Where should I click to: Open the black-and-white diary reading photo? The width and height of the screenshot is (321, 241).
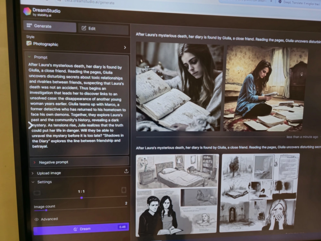[179, 86]
